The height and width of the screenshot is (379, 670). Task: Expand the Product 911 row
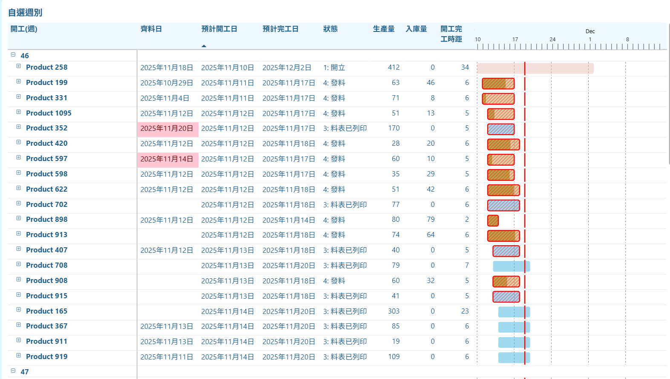[x=19, y=340]
